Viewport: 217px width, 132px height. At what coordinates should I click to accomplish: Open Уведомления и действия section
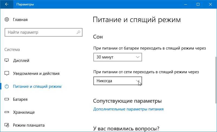tap(36, 74)
